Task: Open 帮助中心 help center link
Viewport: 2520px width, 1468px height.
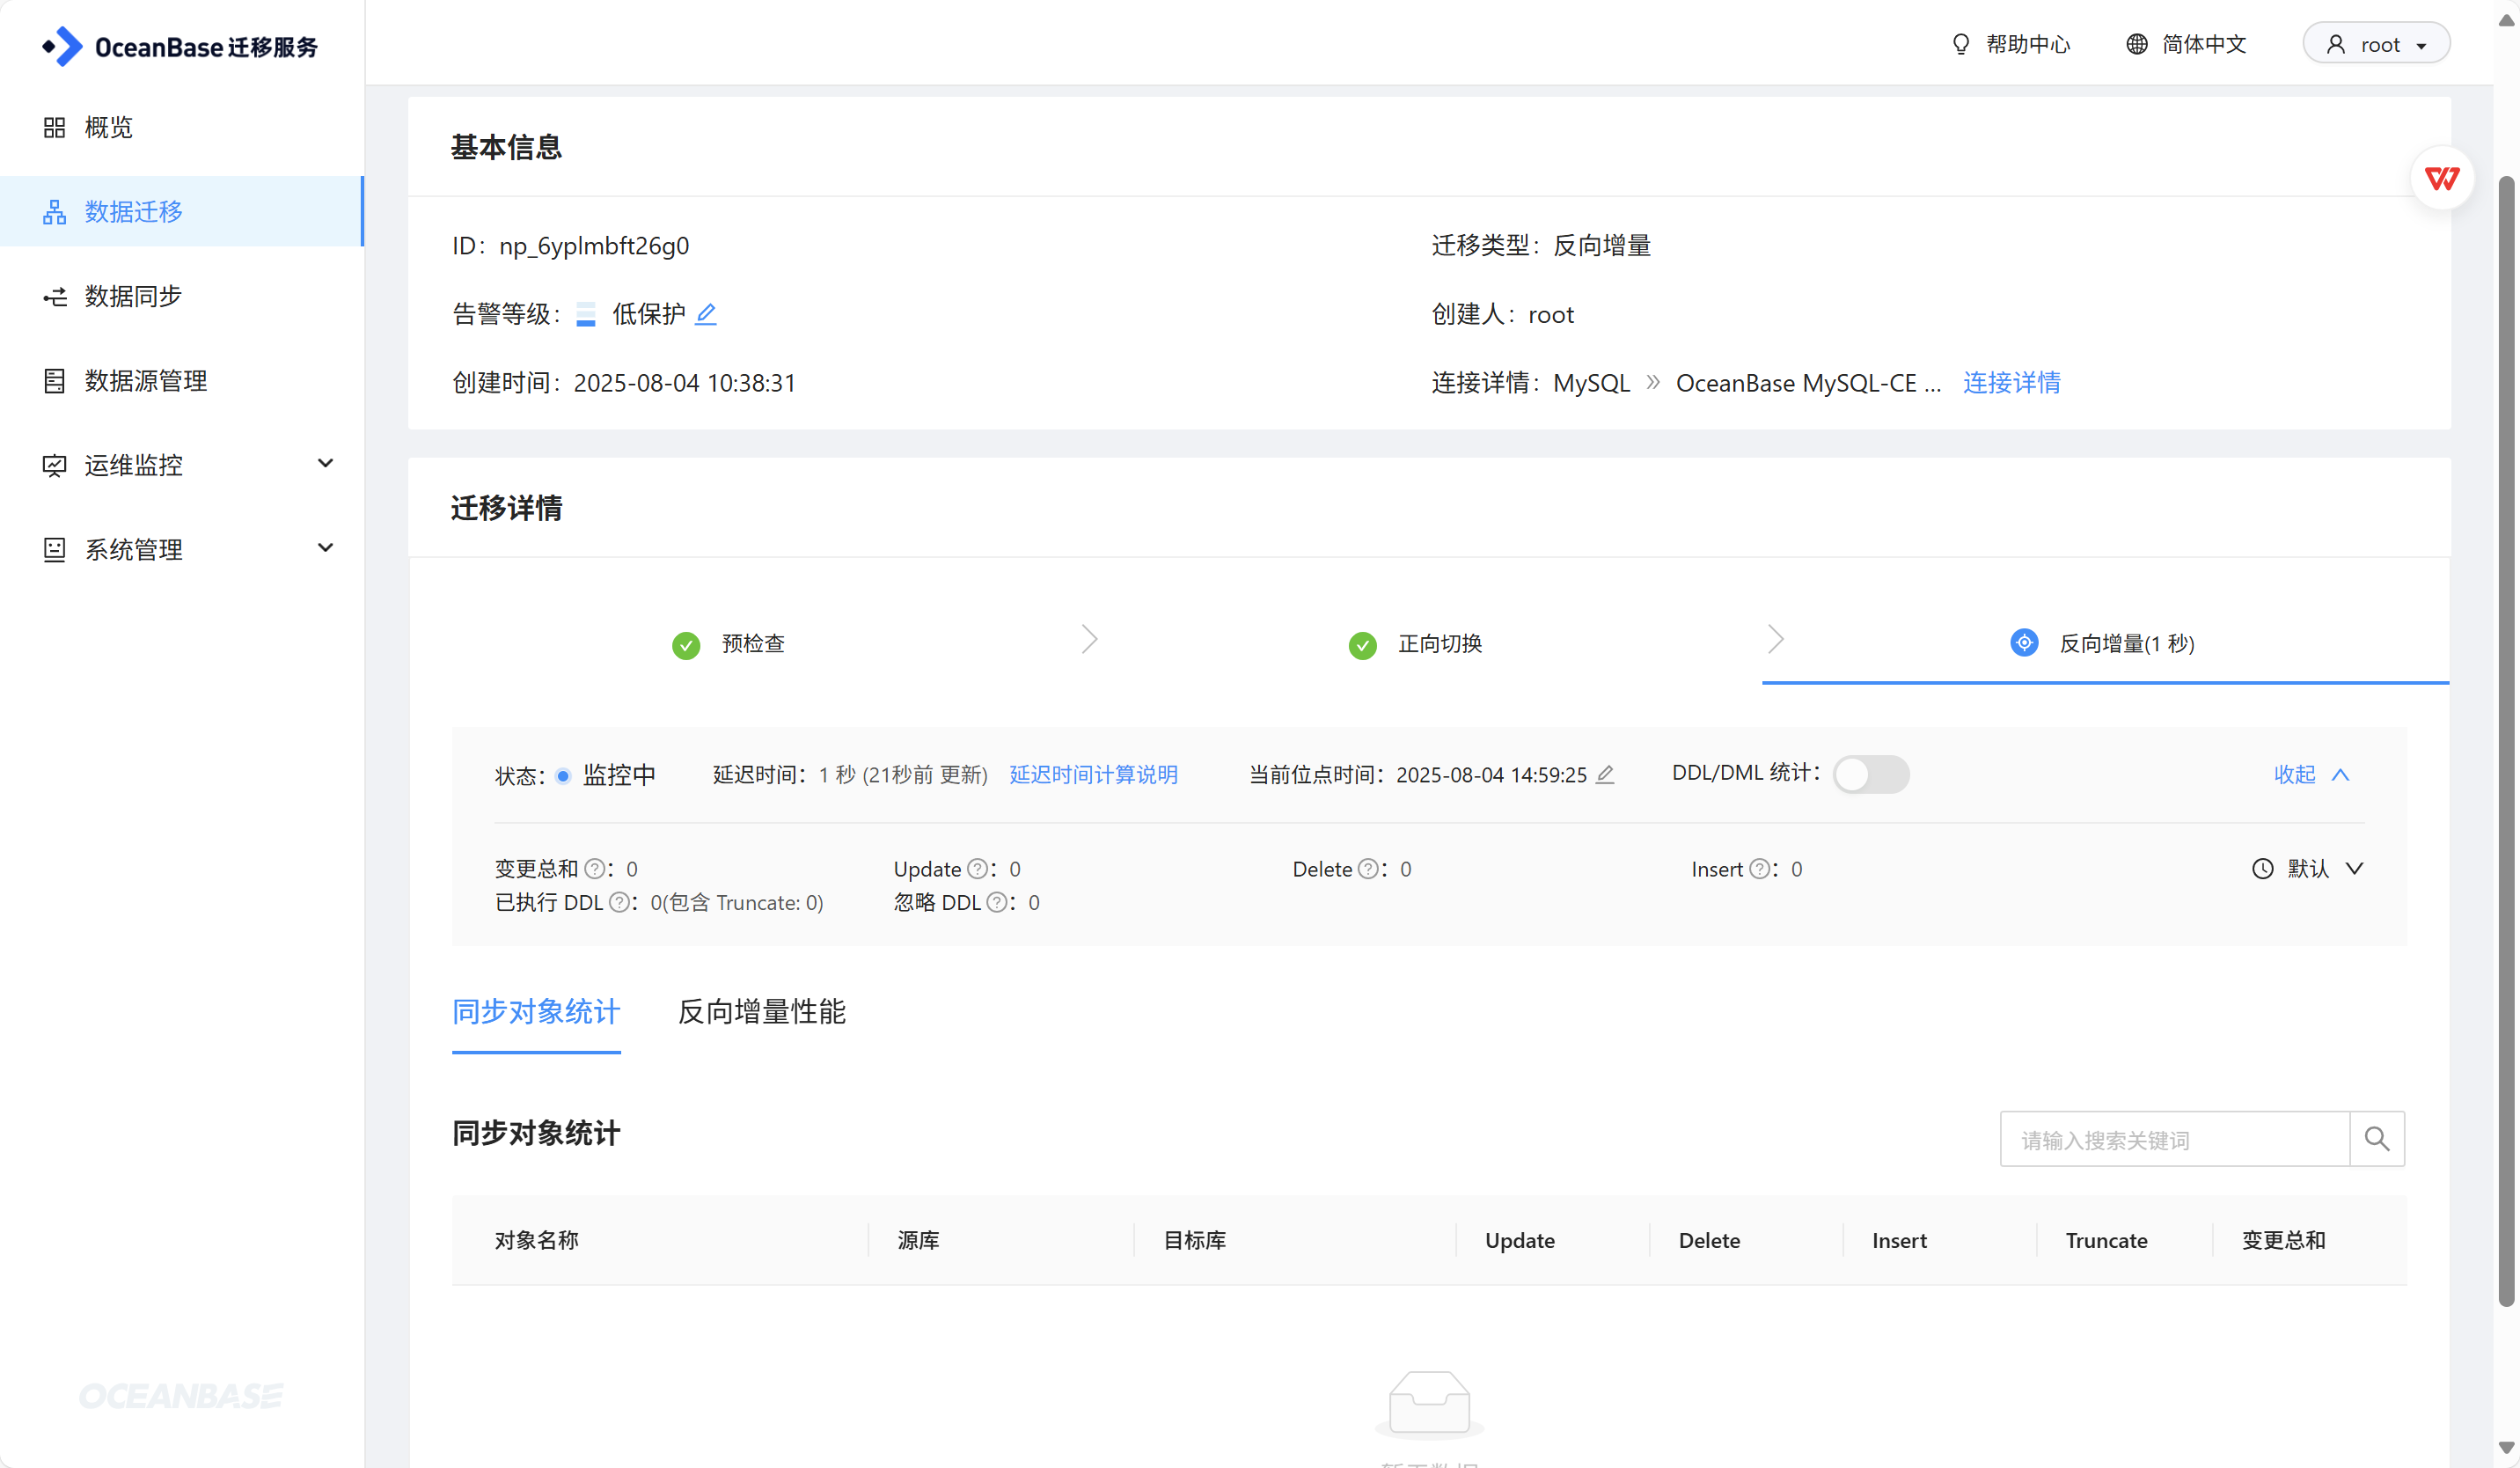Action: tap(2027, 44)
